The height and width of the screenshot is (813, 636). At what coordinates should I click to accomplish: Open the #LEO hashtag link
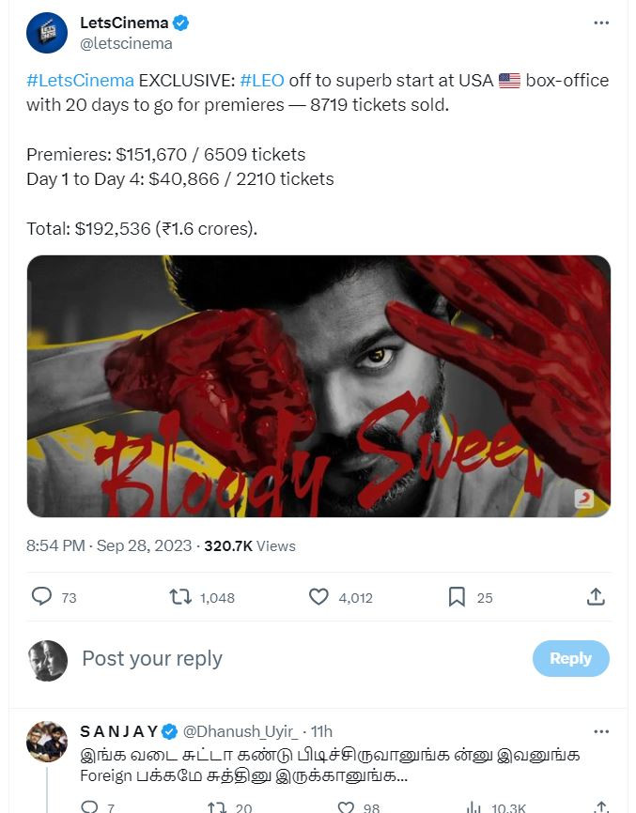pos(262,80)
